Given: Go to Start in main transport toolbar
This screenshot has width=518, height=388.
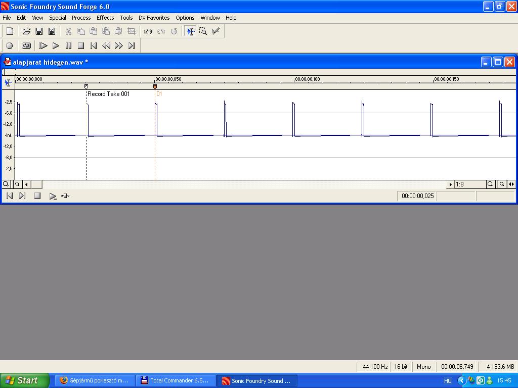Looking at the screenshot, I should 94,46.
